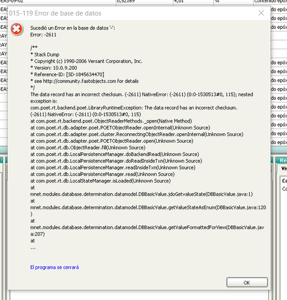Click the ReconnectingObjectReader.openInternal stack line

137,134
